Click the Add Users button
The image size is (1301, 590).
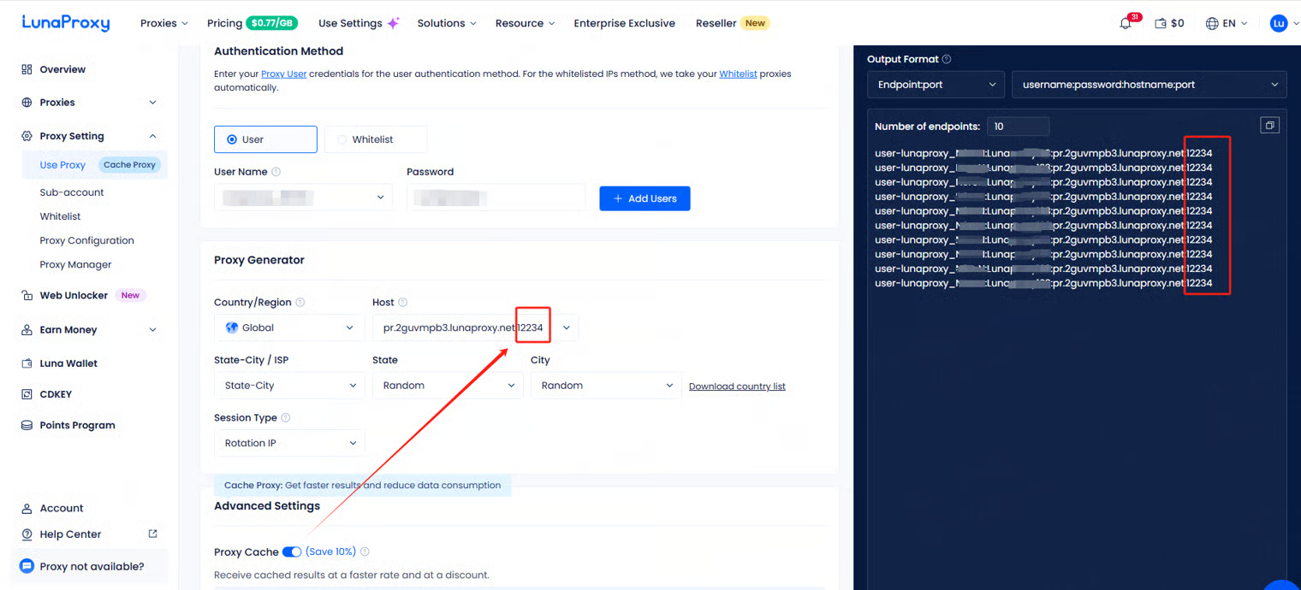(645, 198)
